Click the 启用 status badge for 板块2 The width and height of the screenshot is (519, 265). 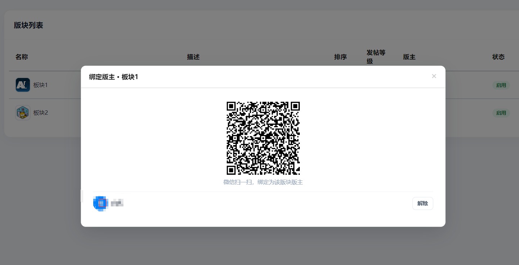pos(501,113)
